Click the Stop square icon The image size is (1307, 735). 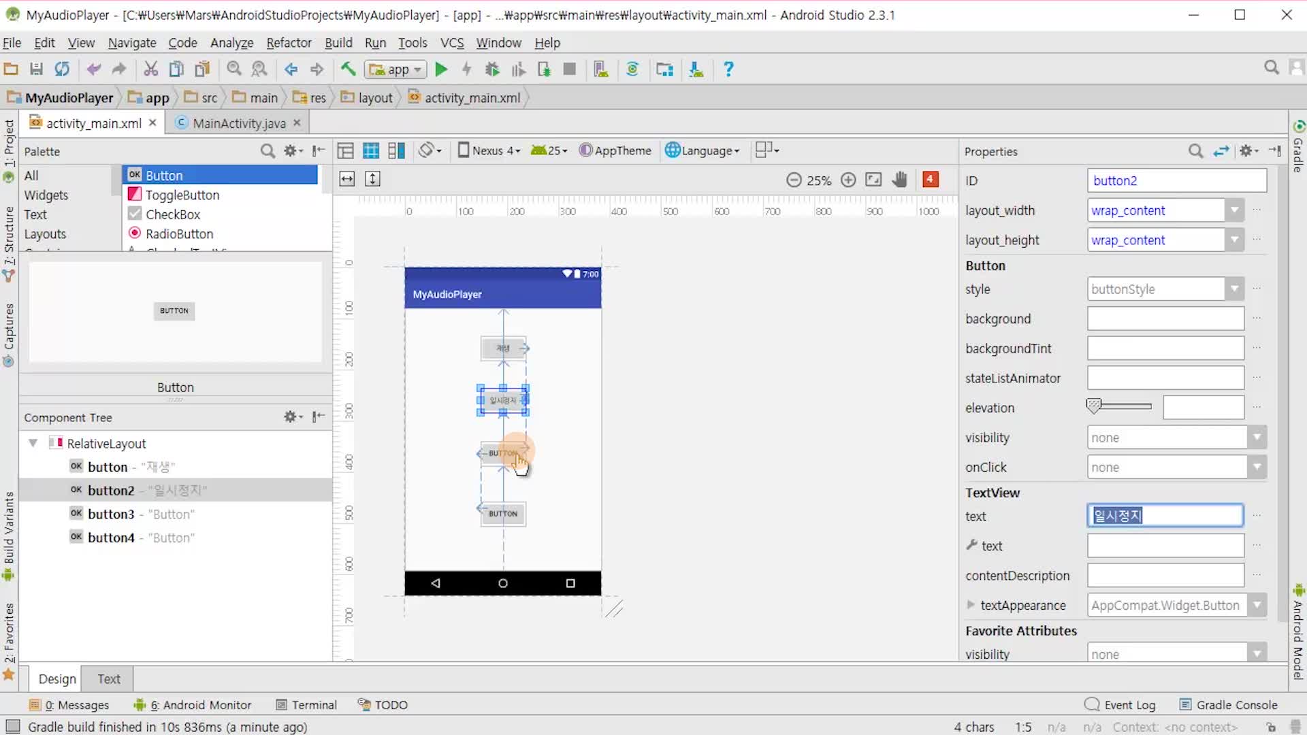(x=570, y=69)
